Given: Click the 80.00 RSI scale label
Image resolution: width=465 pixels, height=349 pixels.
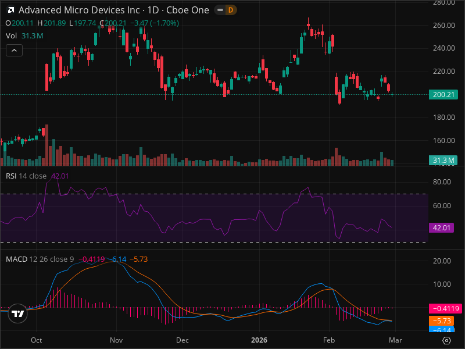Looking at the screenshot, I should [x=442, y=182].
